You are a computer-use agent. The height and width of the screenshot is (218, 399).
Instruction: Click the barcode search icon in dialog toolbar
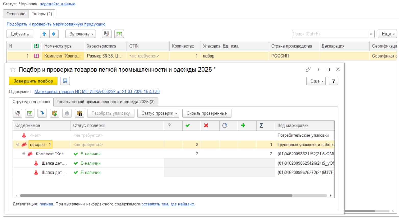coord(17,113)
